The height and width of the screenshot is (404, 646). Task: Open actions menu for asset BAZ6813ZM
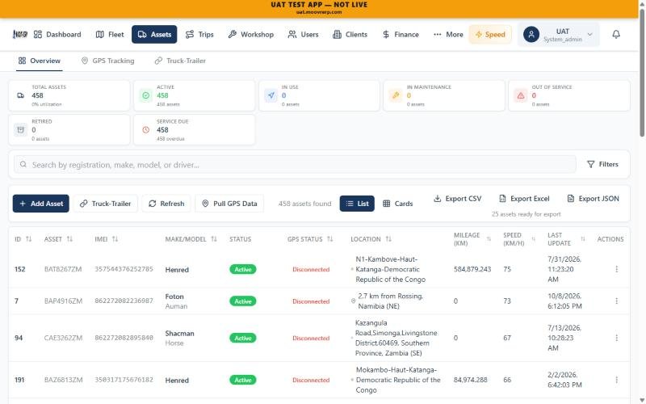click(x=616, y=380)
